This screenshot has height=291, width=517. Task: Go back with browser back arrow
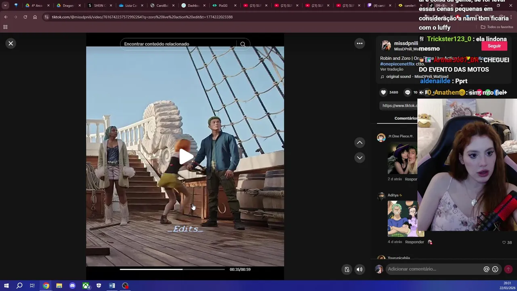tap(6, 17)
